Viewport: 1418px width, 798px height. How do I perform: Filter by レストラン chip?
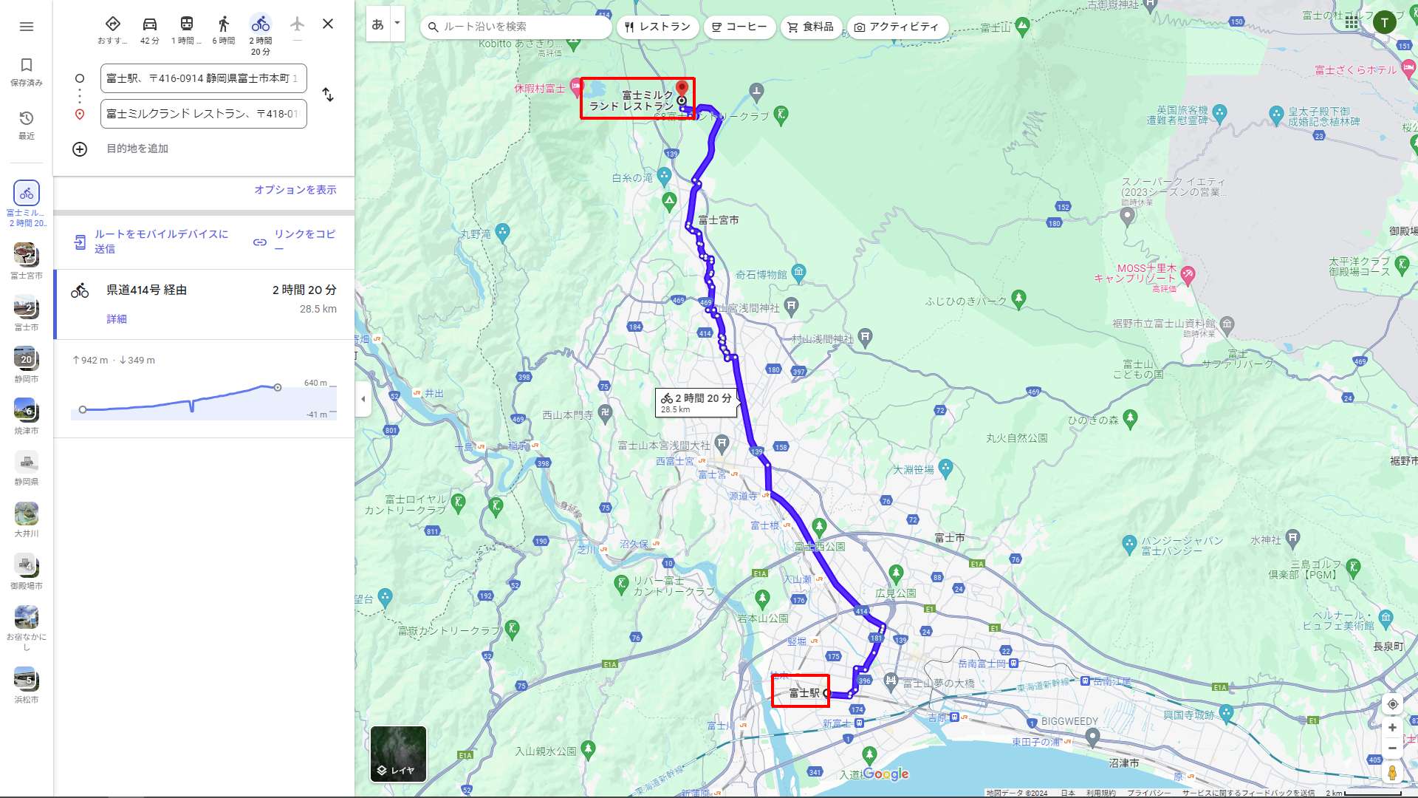click(x=657, y=27)
